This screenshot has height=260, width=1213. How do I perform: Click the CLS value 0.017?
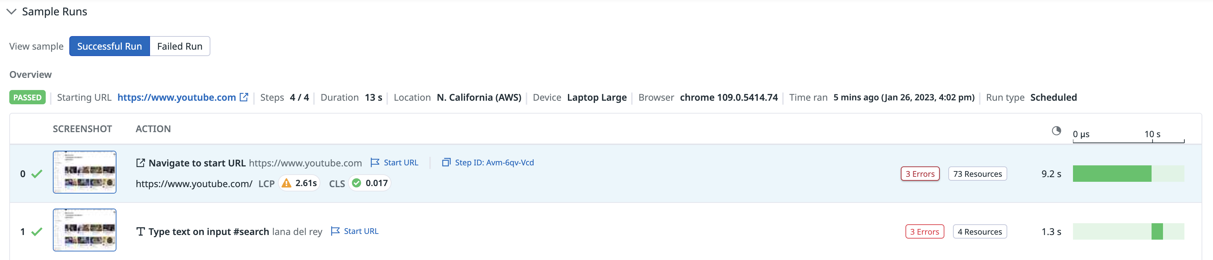pyautogui.click(x=377, y=183)
